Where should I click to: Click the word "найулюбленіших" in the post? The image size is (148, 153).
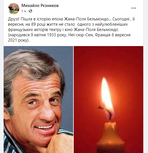point(111,24)
